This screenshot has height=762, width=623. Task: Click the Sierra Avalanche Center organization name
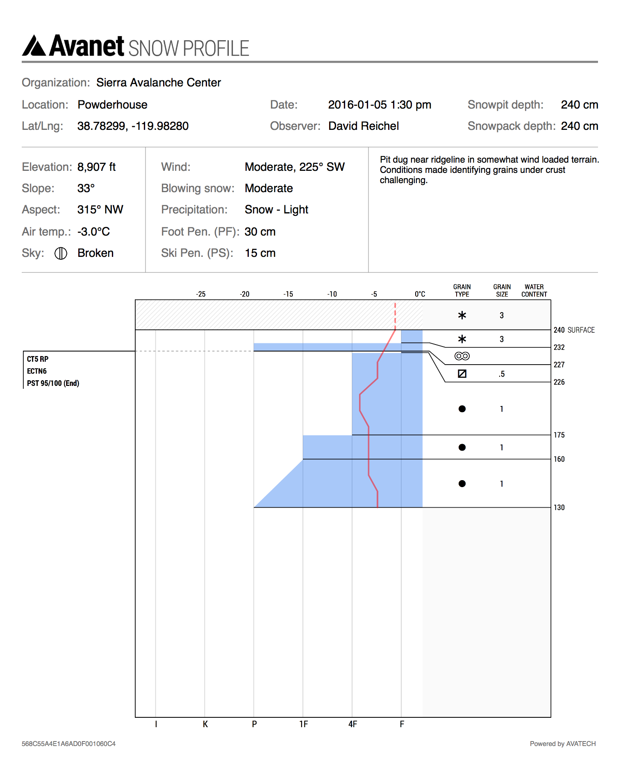[159, 83]
